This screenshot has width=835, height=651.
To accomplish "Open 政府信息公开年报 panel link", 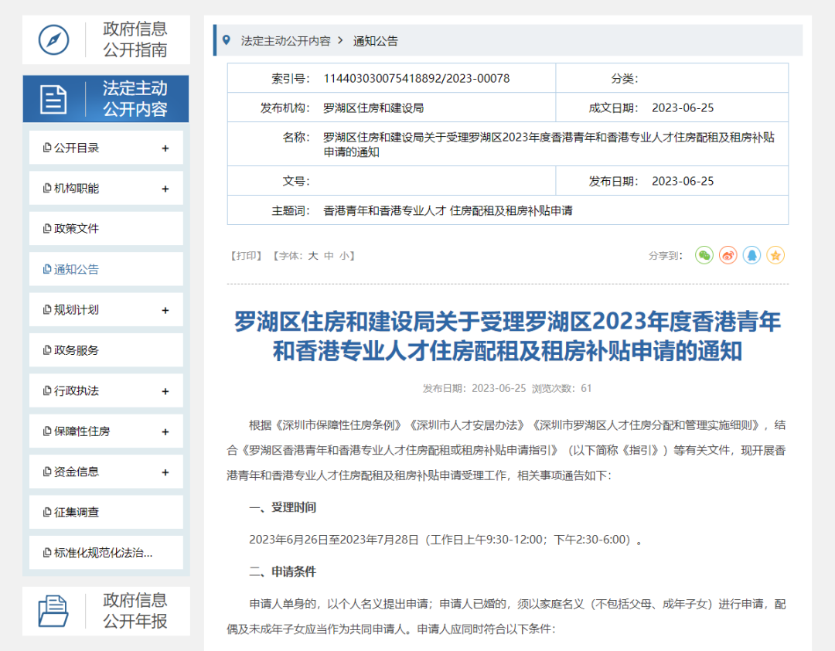I will tap(106, 611).
